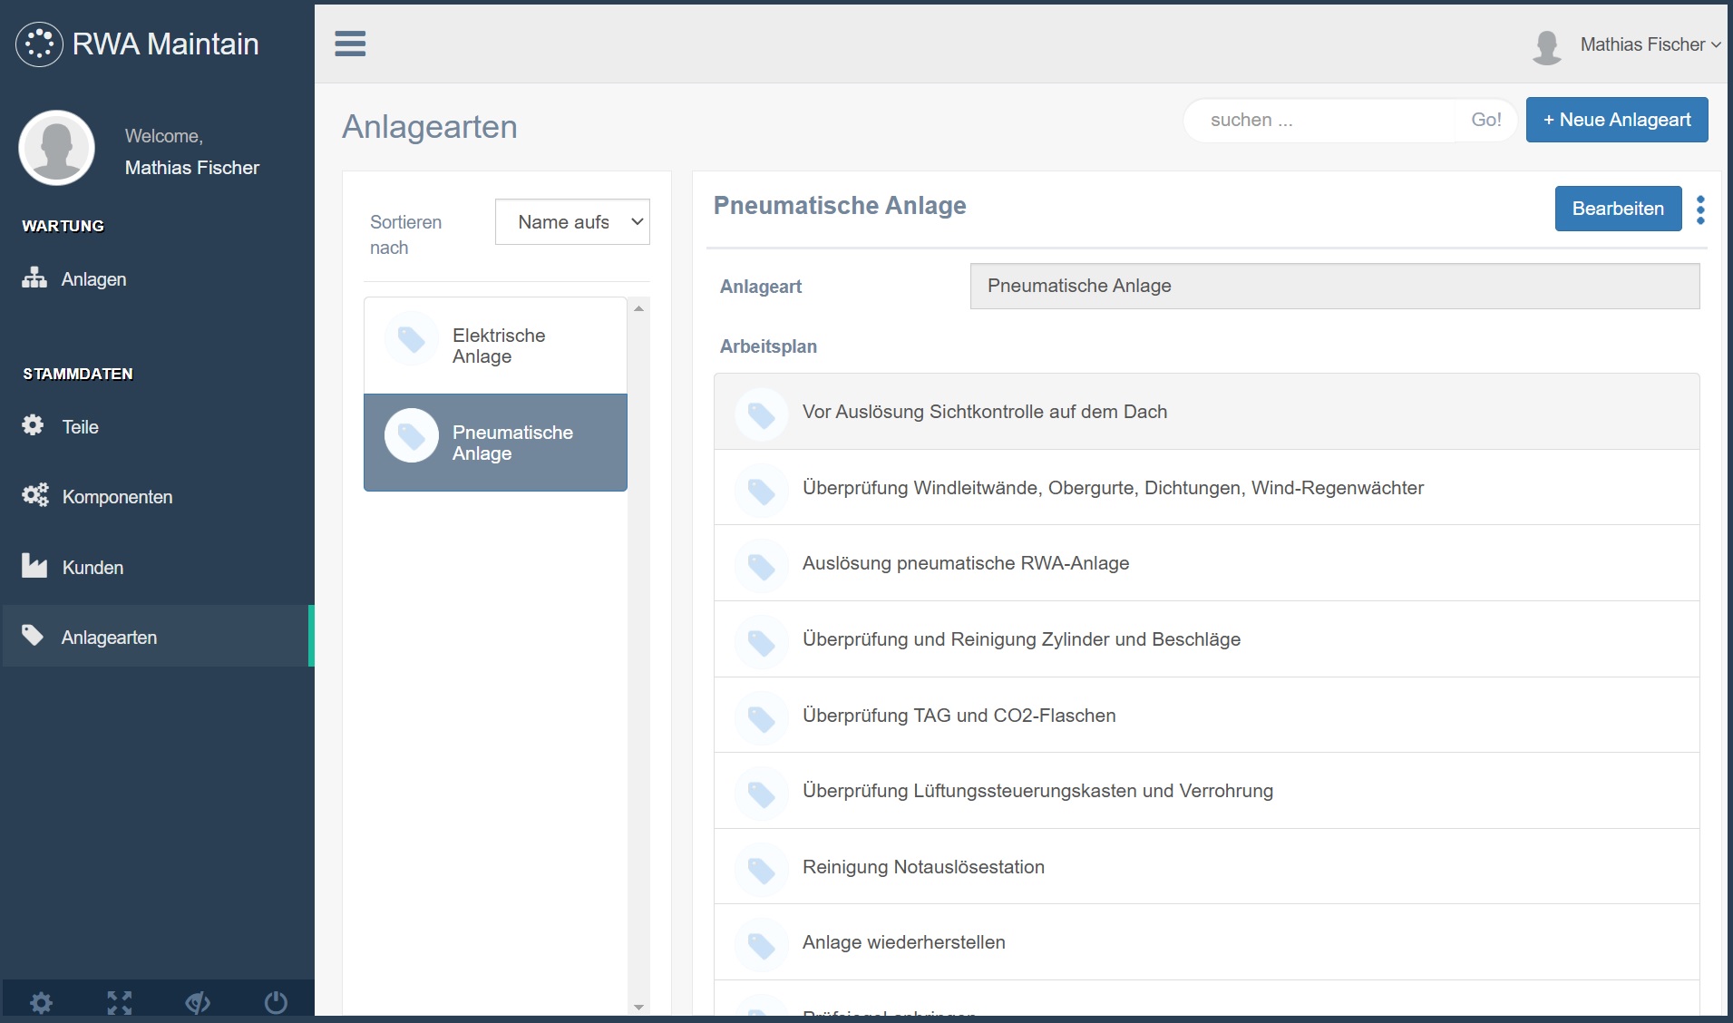The width and height of the screenshot is (1733, 1023).
Task: Click the RWA Maintain logo icon
Action: [x=39, y=44]
